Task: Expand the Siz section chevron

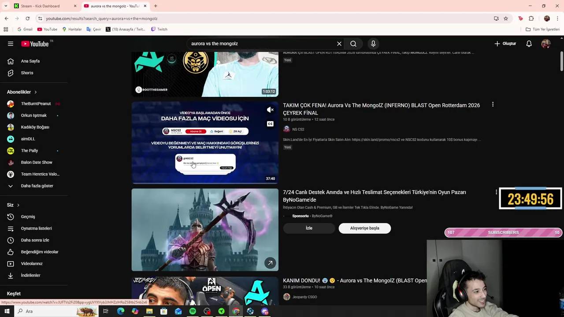Action: click(x=18, y=205)
